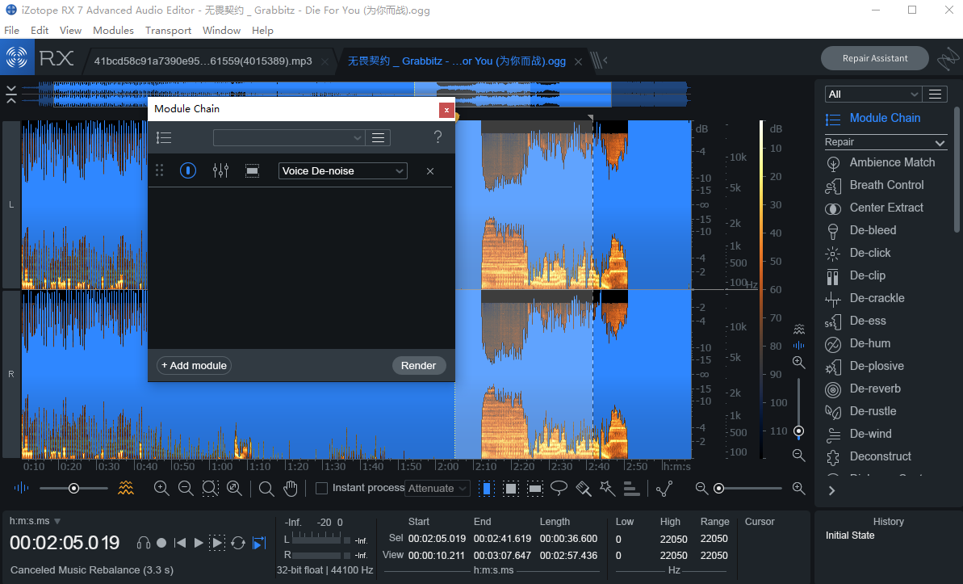Click the Add module button
The width and height of the screenshot is (963, 584).
pos(194,366)
